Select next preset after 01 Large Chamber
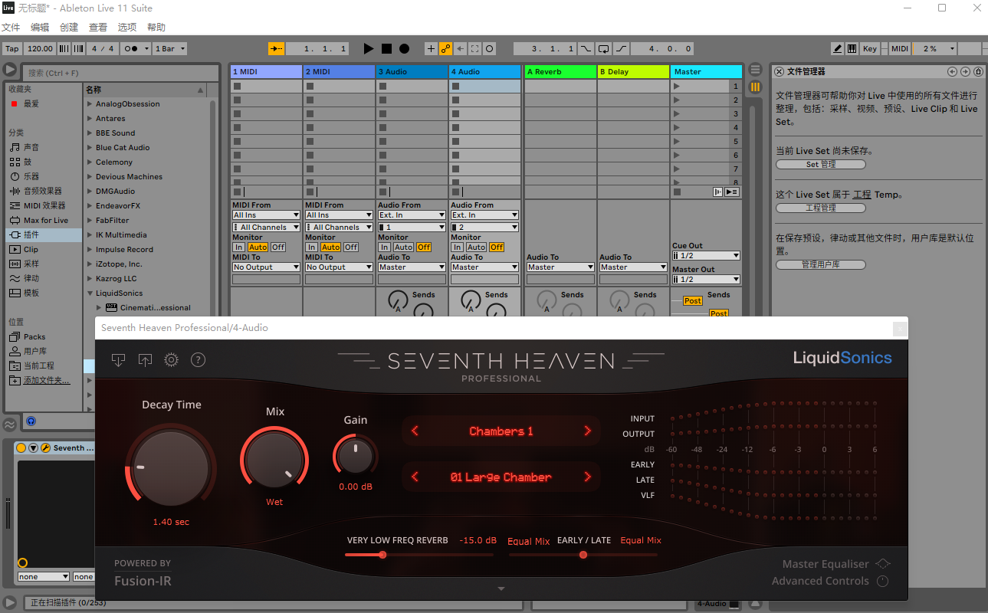 588,477
